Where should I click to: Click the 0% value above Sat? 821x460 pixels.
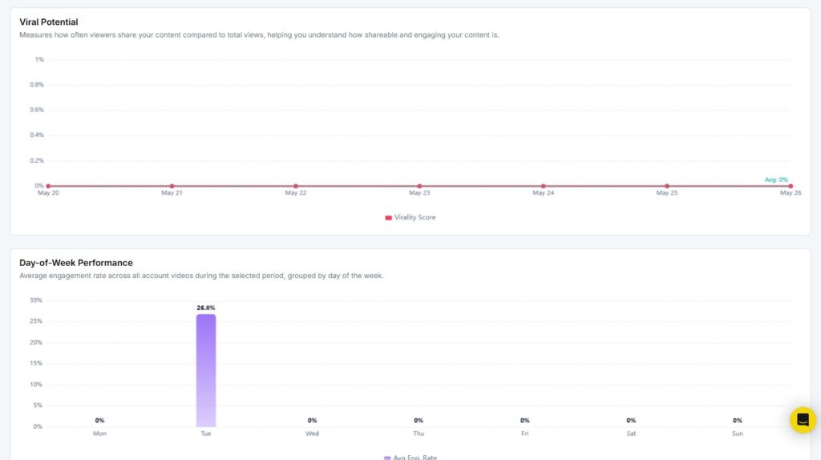coord(631,420)
